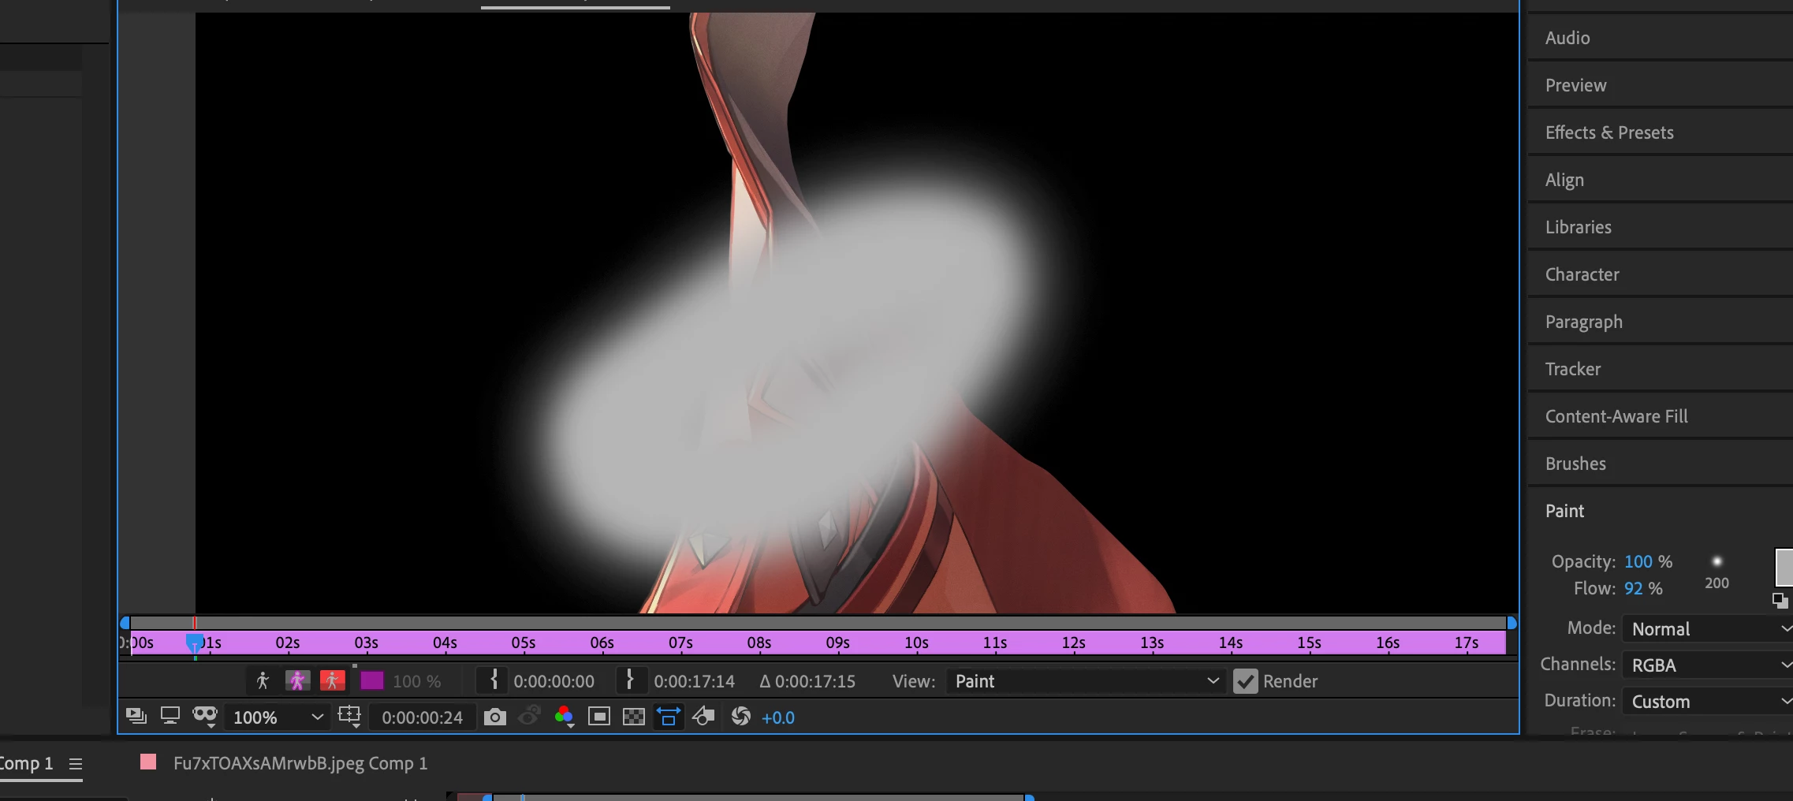The image size is (1793, 801).
Task: Click the Show Snapshot eye-camera icon
Action: coord(529,716)
